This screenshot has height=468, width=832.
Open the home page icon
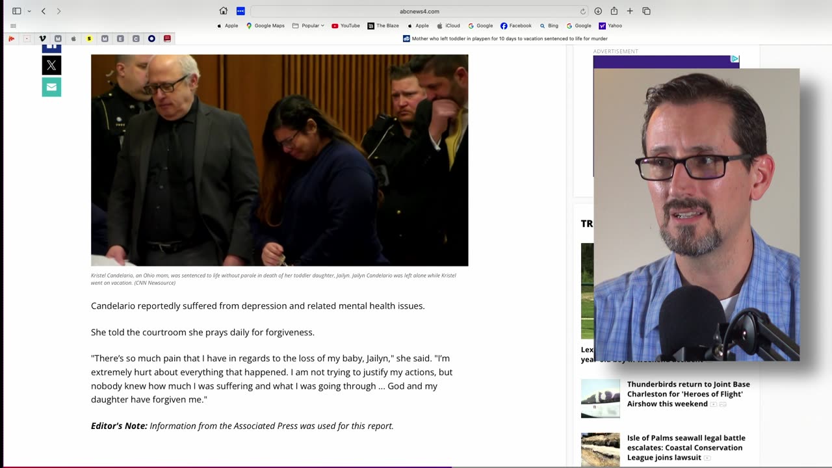pos(224,11)
